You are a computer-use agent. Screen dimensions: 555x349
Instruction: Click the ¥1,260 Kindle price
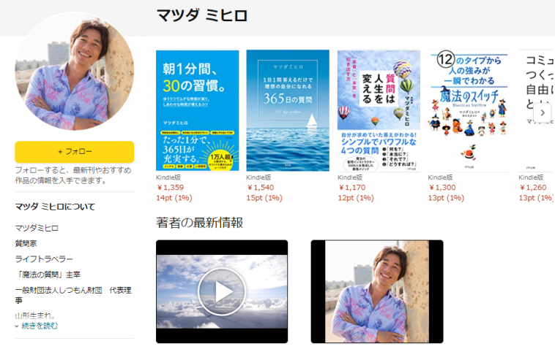pyautogui.click(x=533, y=188)
